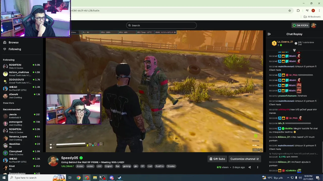Click Customize channel button
The image size is (323, 181).
[245, 159]
